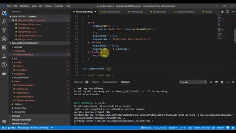Show the Output panel tab
The image size is (236, 133).
pos(96,82)
